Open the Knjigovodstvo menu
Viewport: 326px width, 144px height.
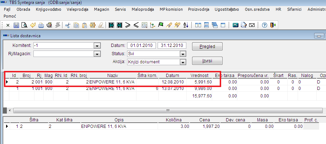[48, 9]
